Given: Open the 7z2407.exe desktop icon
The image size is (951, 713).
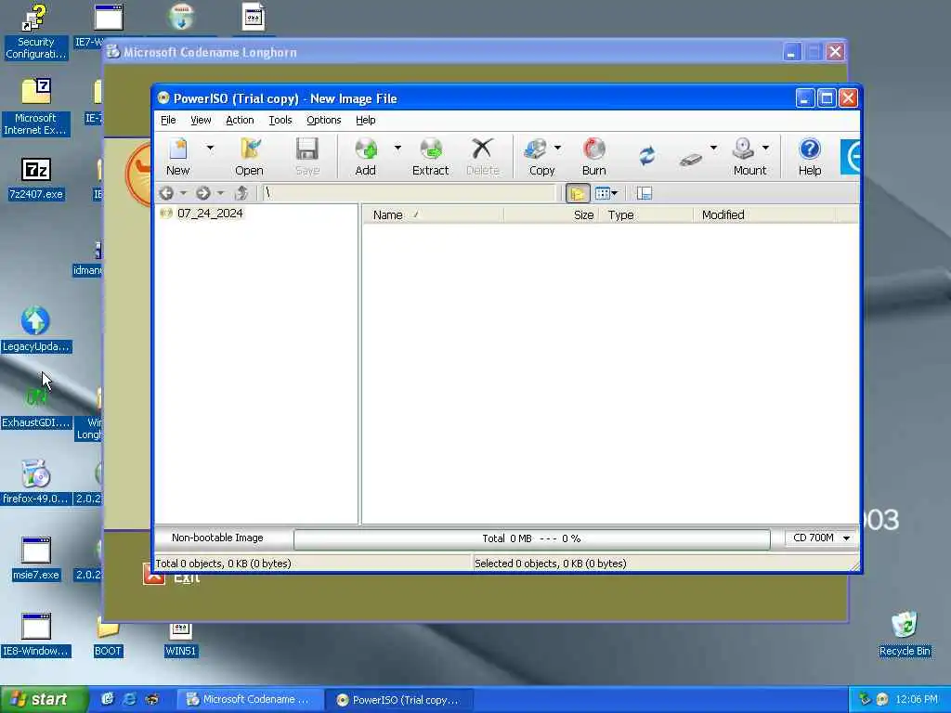Looking at the screenshot, I should (x=36, y=178).
